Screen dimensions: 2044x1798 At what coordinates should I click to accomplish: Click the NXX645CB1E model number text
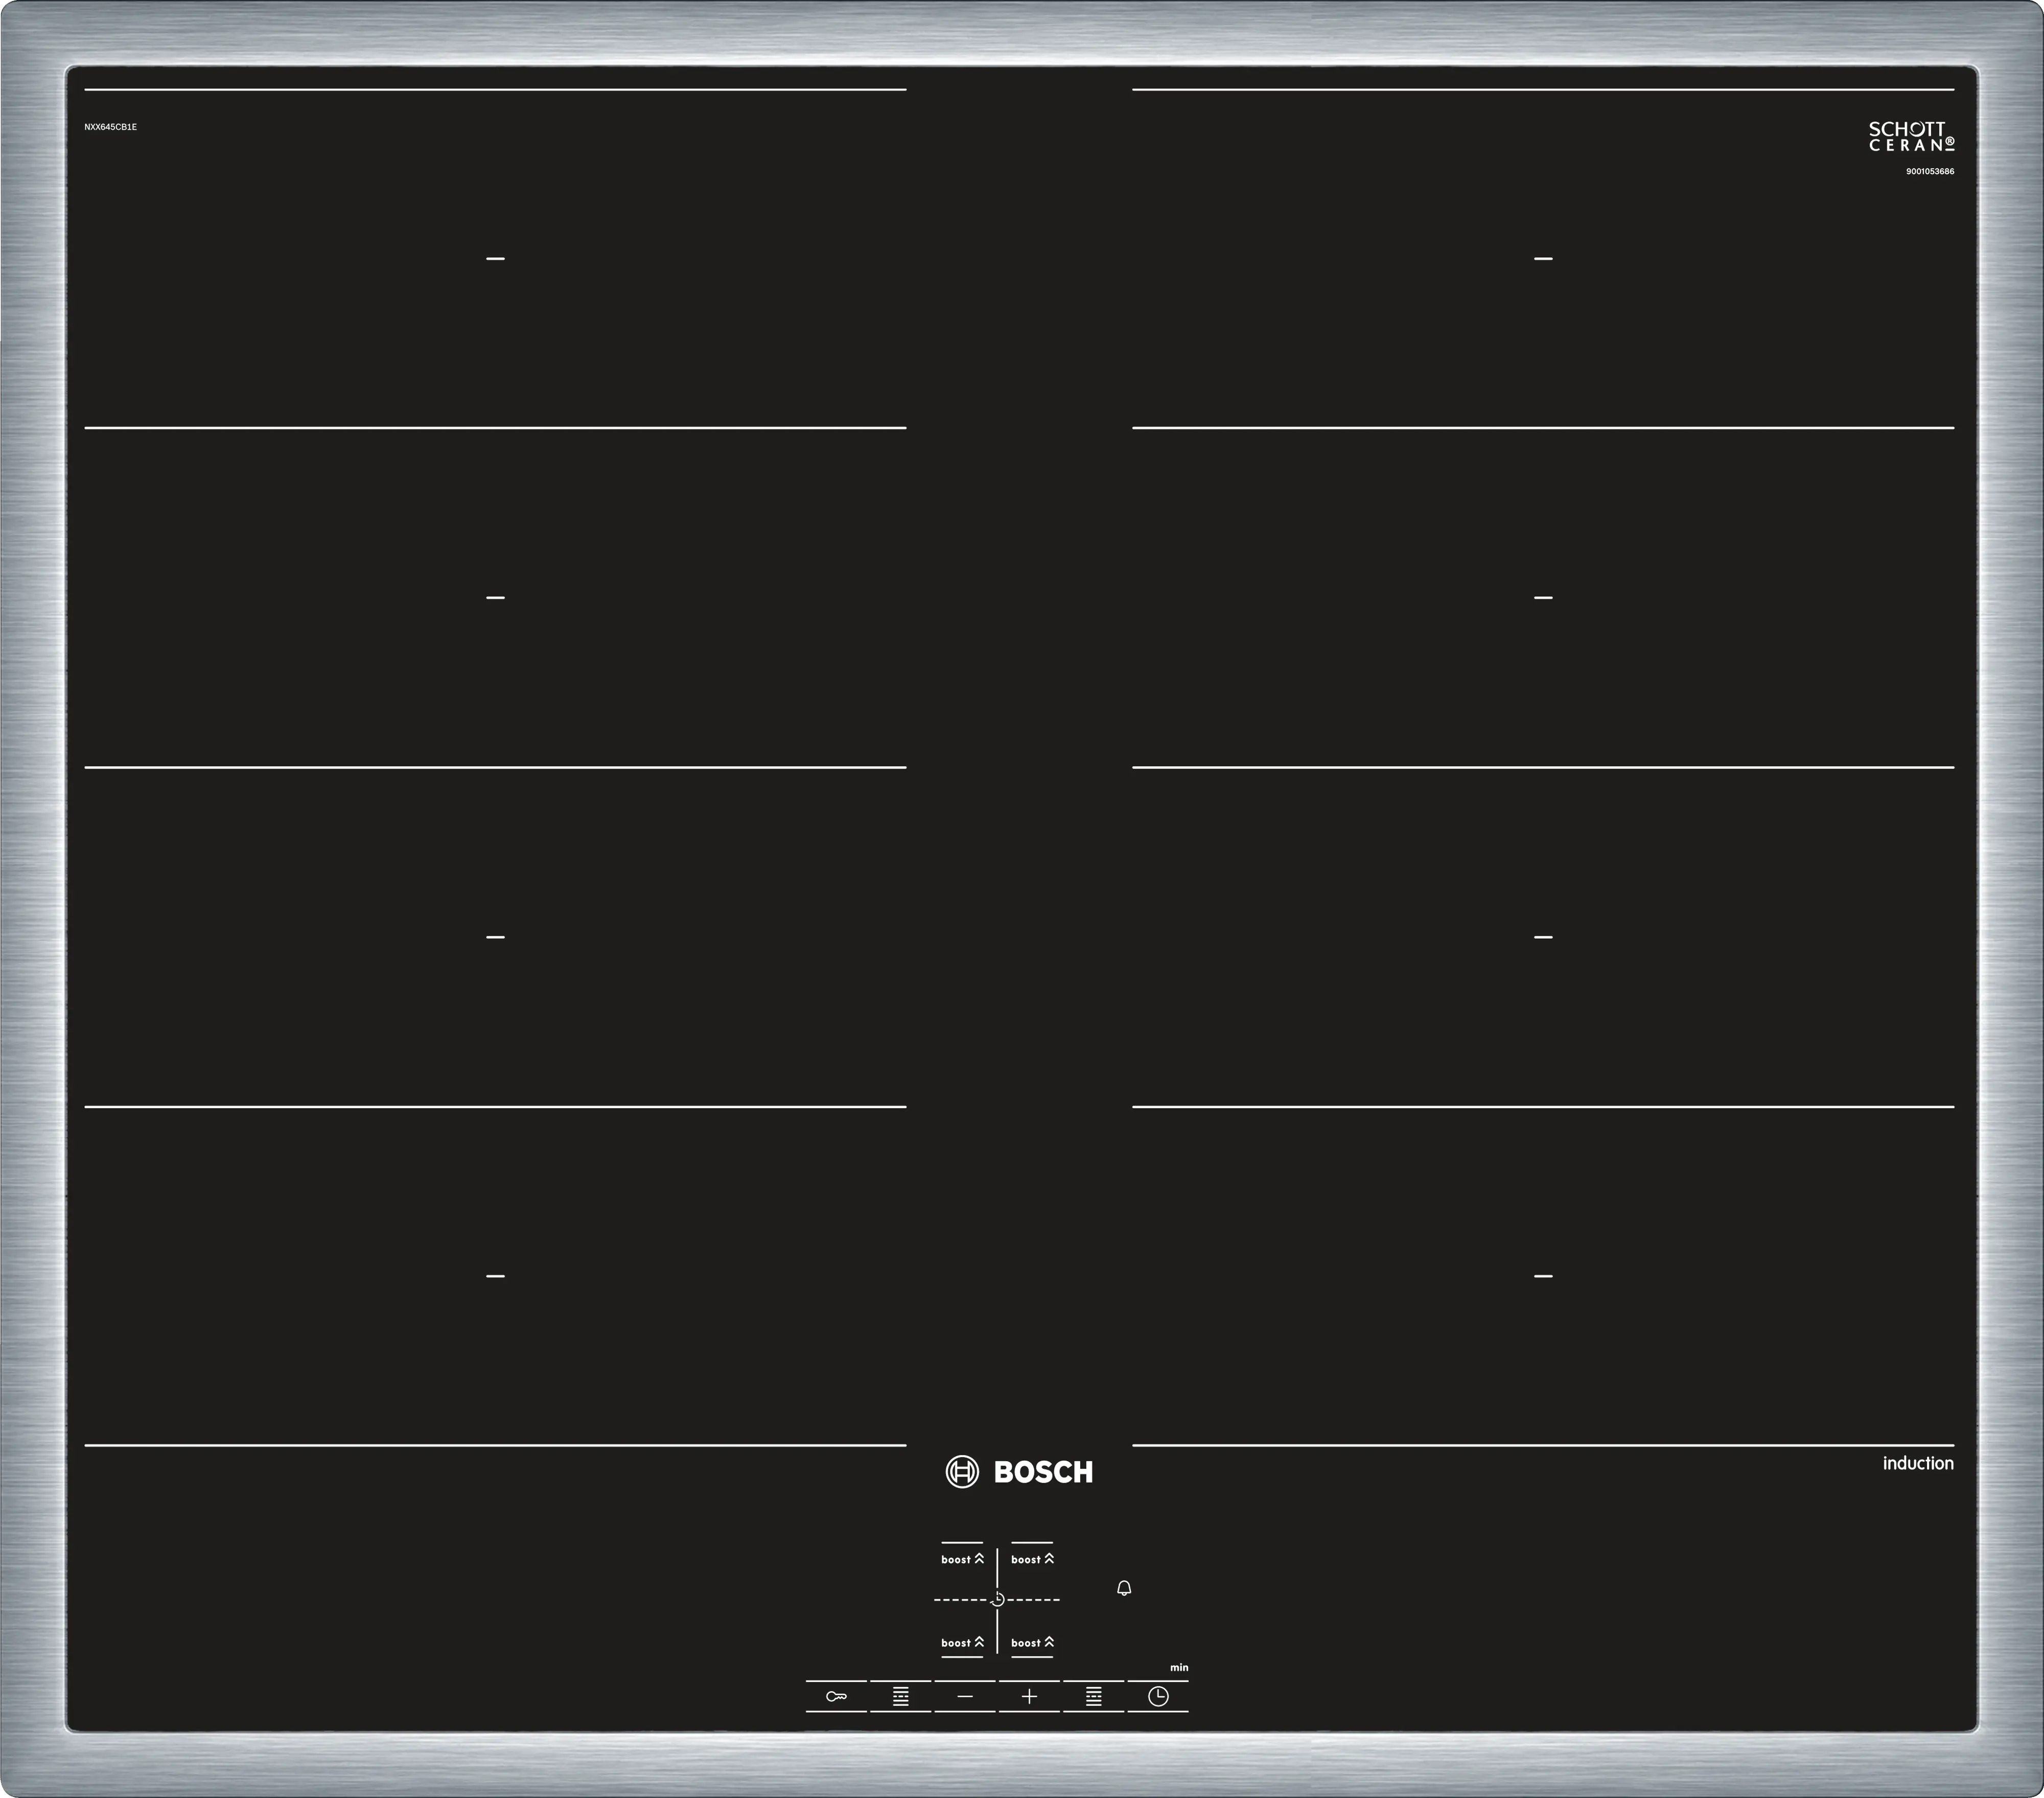coord(111,127)
